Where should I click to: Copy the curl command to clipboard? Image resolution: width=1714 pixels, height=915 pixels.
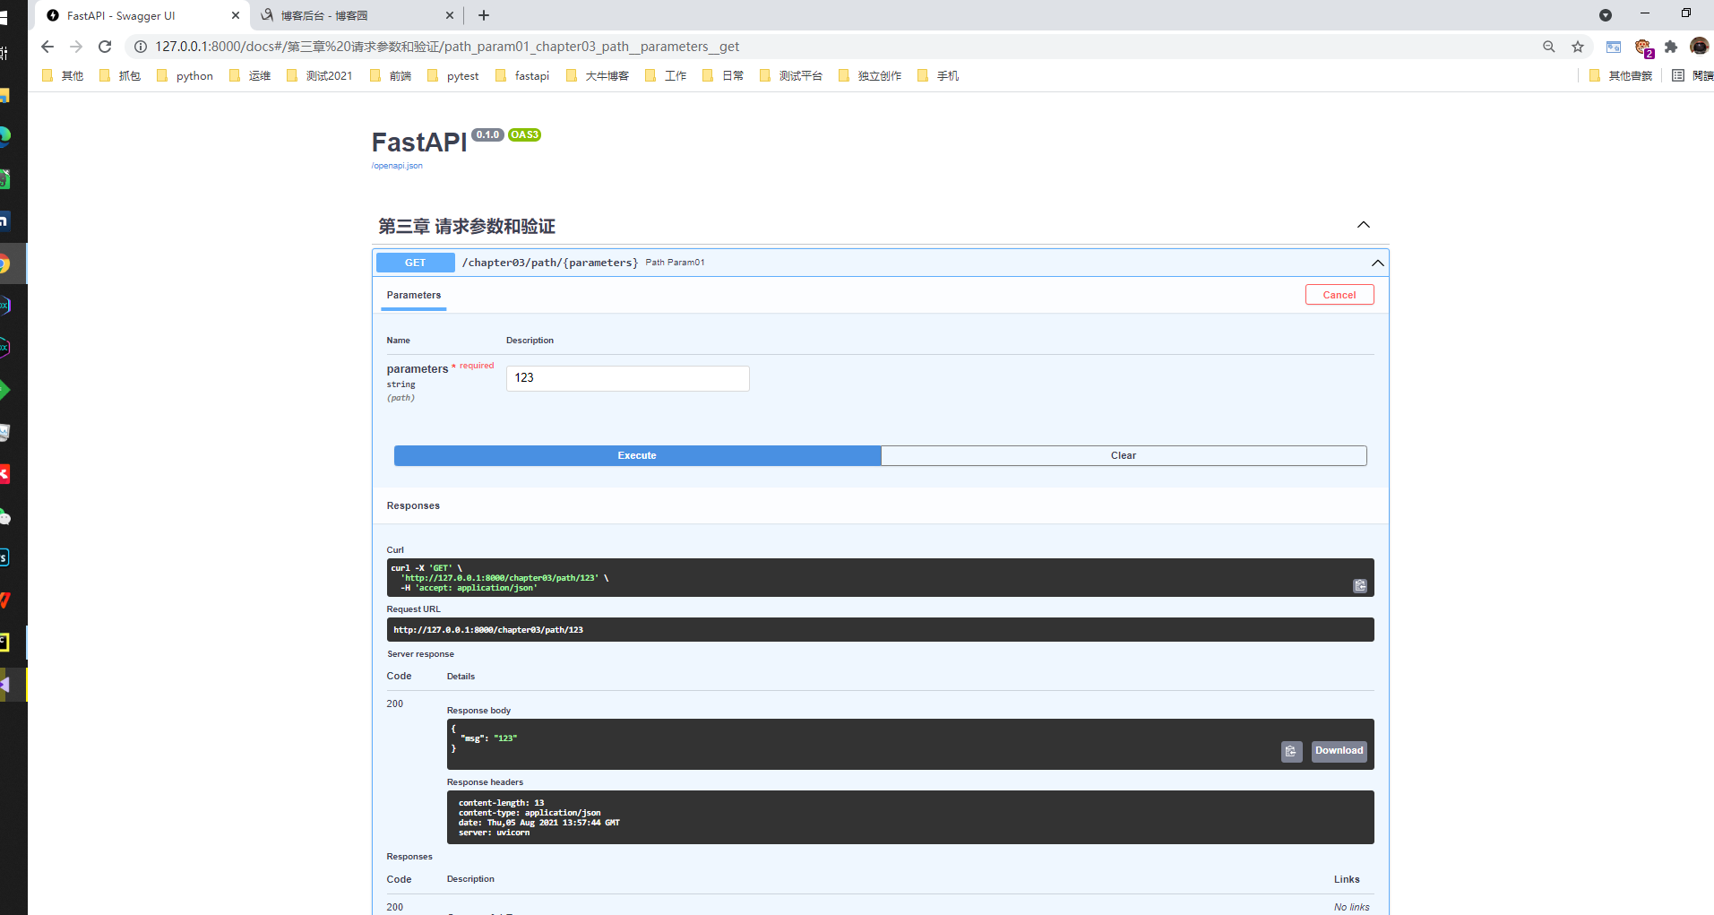coord(1360,586)
